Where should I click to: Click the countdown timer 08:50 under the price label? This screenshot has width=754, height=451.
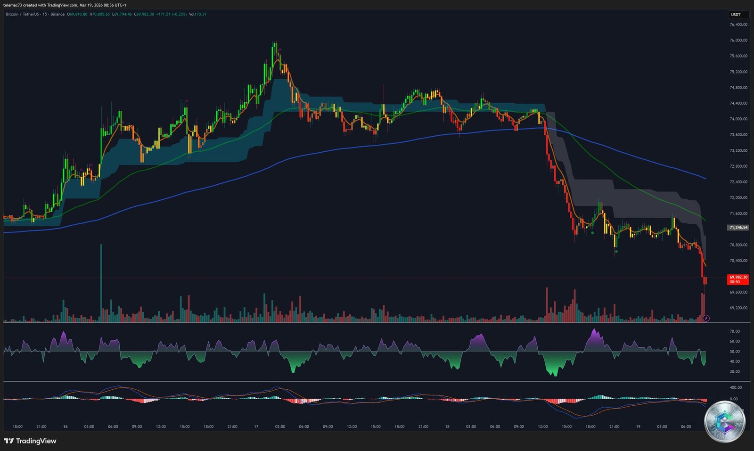point(734,282)
